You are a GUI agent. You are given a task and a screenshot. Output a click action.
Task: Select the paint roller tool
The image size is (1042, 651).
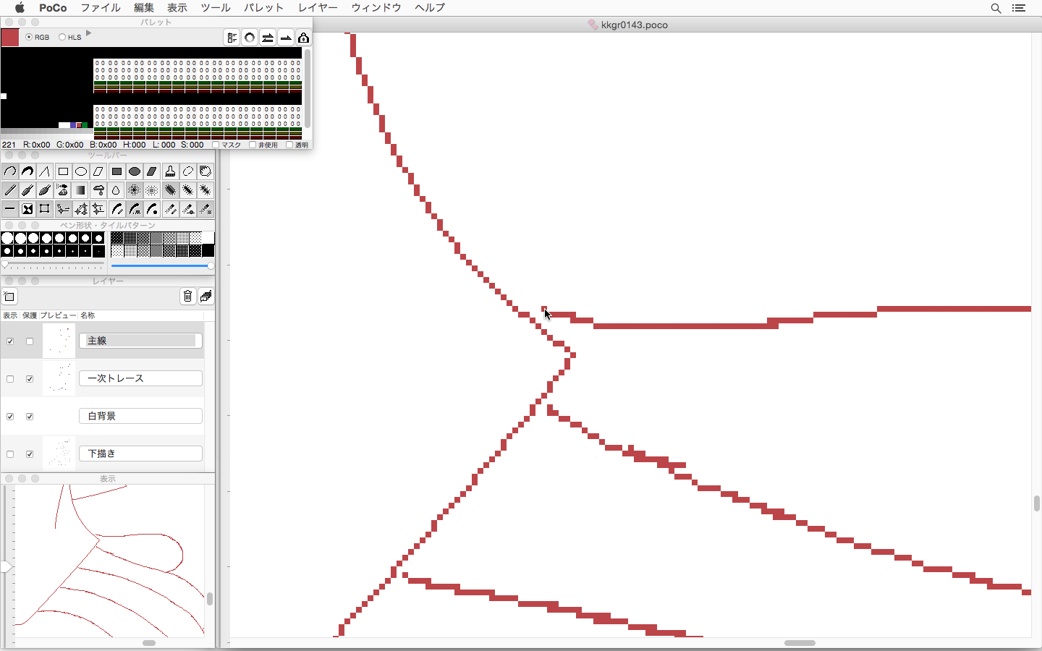click(98, 190)
